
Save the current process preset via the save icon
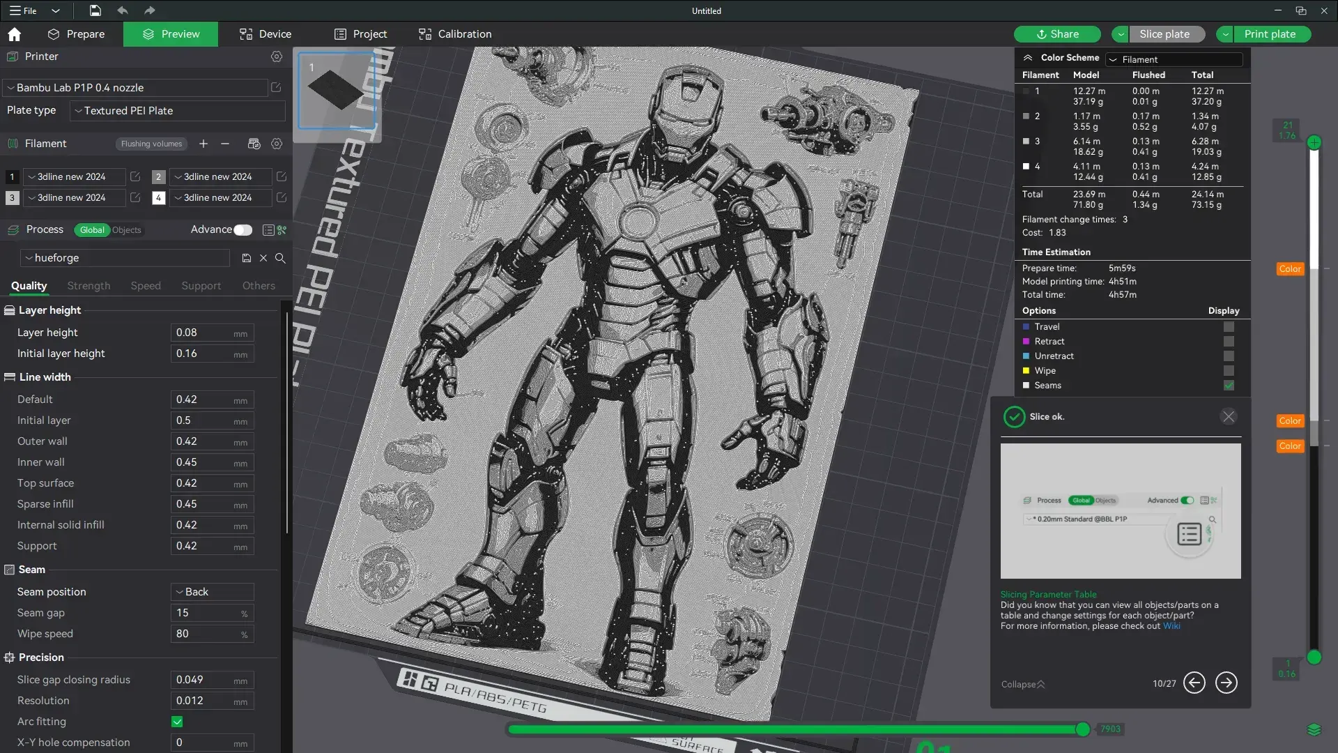coord(246,258)
